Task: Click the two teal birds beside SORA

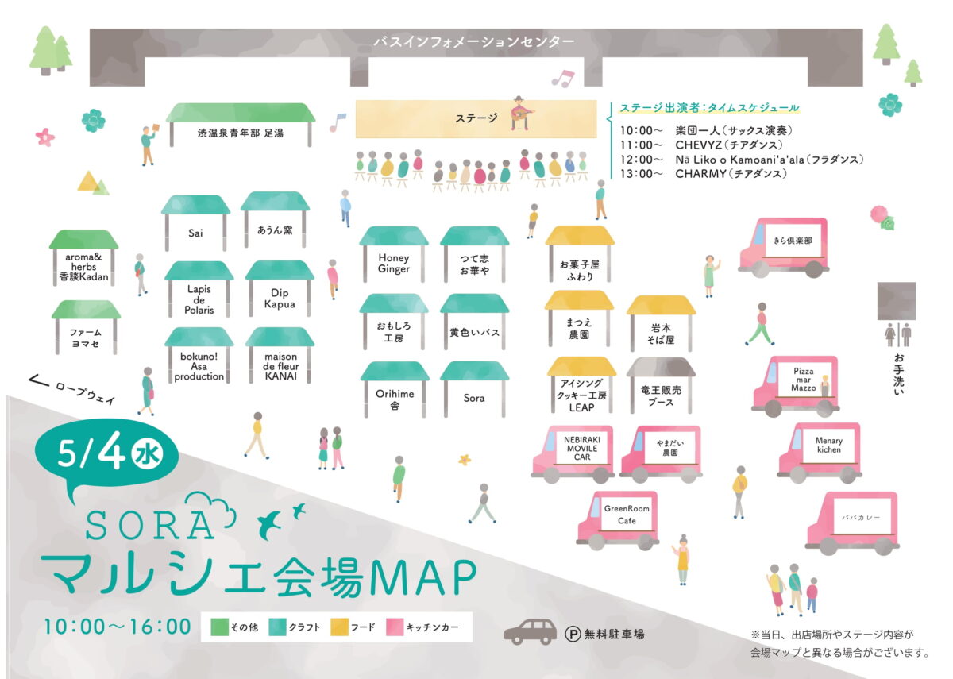Action: [x=281, y=520]
